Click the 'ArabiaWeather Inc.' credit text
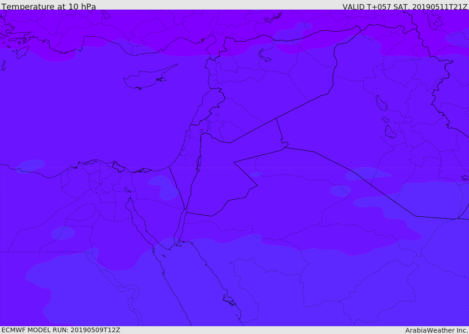 click(x=436, y=330)
